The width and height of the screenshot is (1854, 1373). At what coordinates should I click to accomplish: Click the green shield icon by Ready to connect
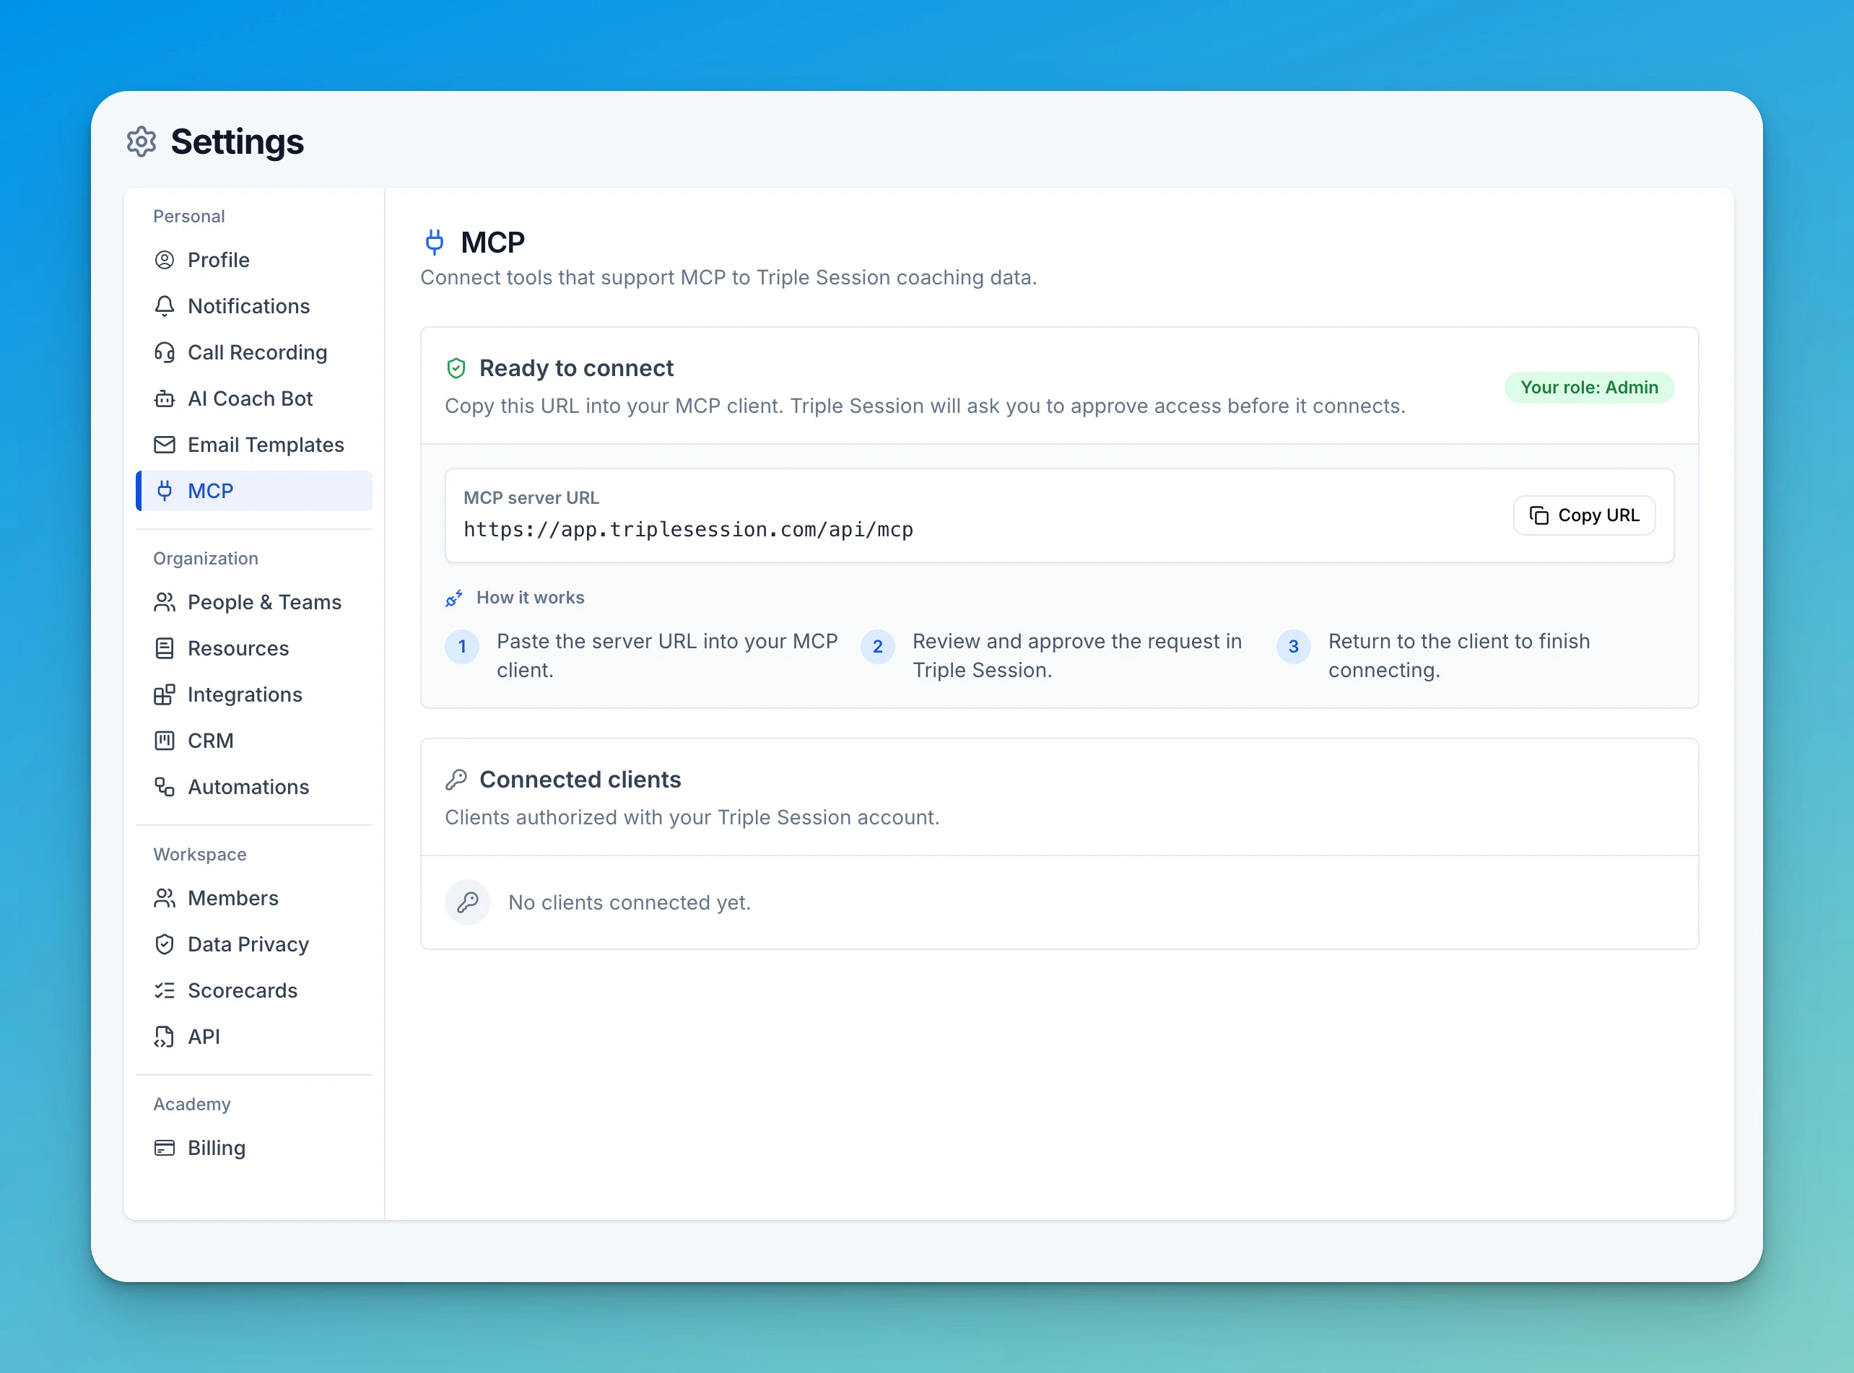pos(456,368)
